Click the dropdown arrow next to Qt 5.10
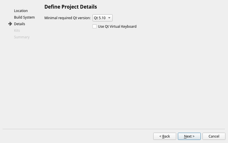 (109, 18)
